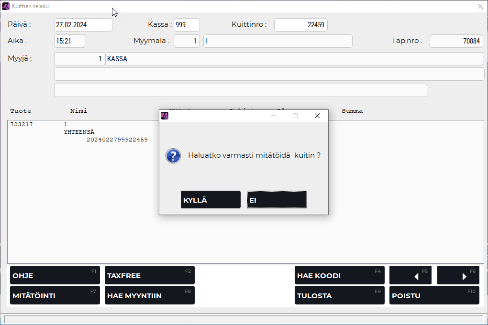
Task: Click the previous receipt arrow (F5)
Action: pos(410,275)
